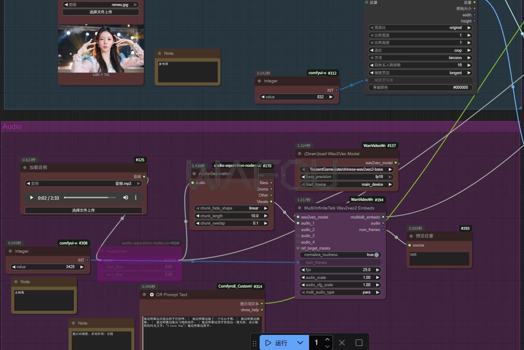This screenshot has height=350, width=524.
Task: Toggle normalize_loudness switch off
Action: pyautogui.click(x=376, y=255)
